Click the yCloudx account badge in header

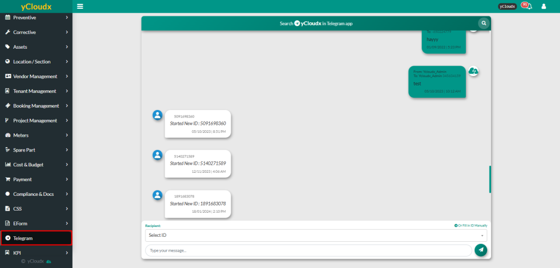tap(507, 7)
